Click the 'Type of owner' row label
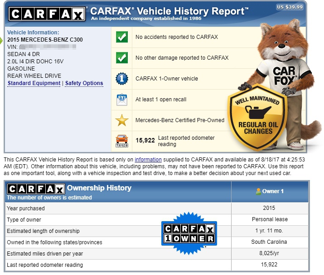 pyautogui.click(x=24, y=220)
